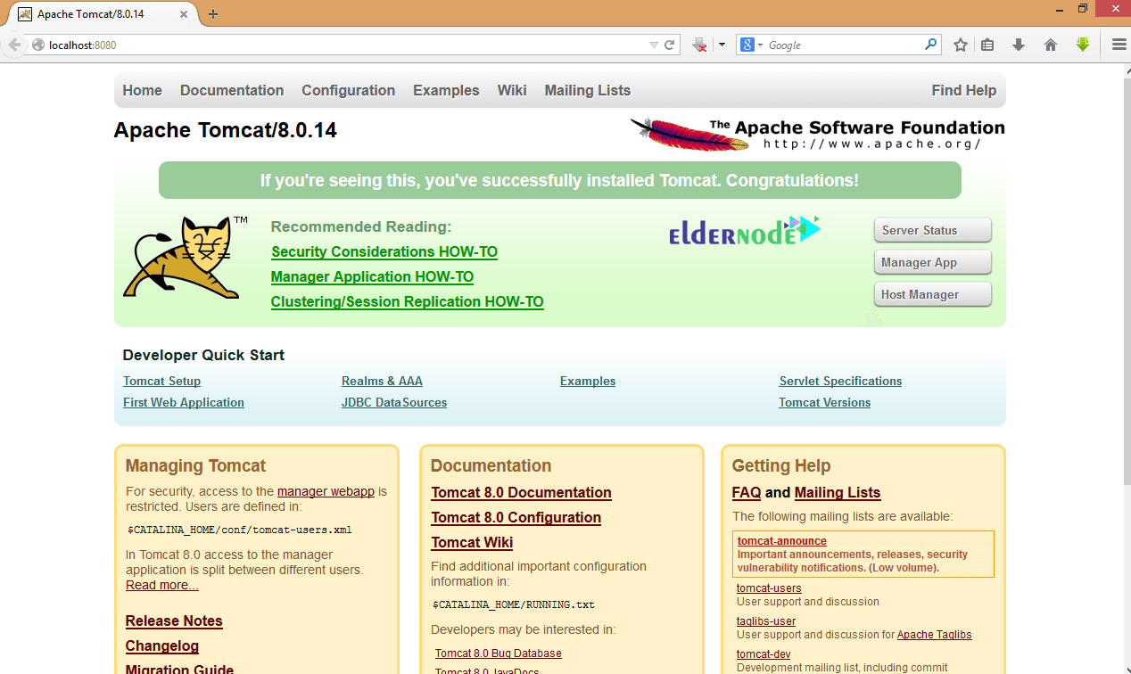Viewport: 1131px width, 674px height.
Task: Open Security Considerations HOW-TO link
Action: (x=384, y=252)
